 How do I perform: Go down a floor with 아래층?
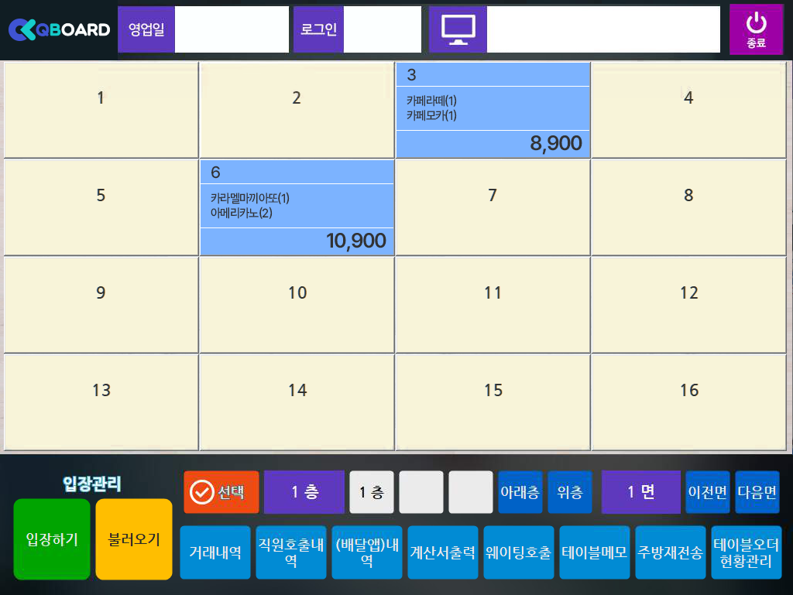coord(520,492)
